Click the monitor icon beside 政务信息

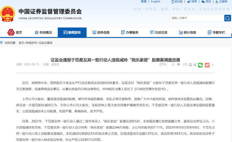(x=94, y=32)
